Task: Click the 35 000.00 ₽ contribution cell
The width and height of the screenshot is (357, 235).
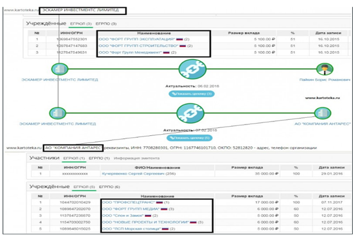Action: [267, 174]
